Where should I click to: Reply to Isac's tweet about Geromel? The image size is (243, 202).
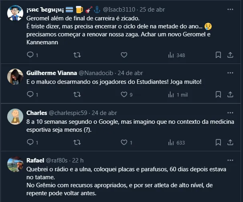point(30,55)
